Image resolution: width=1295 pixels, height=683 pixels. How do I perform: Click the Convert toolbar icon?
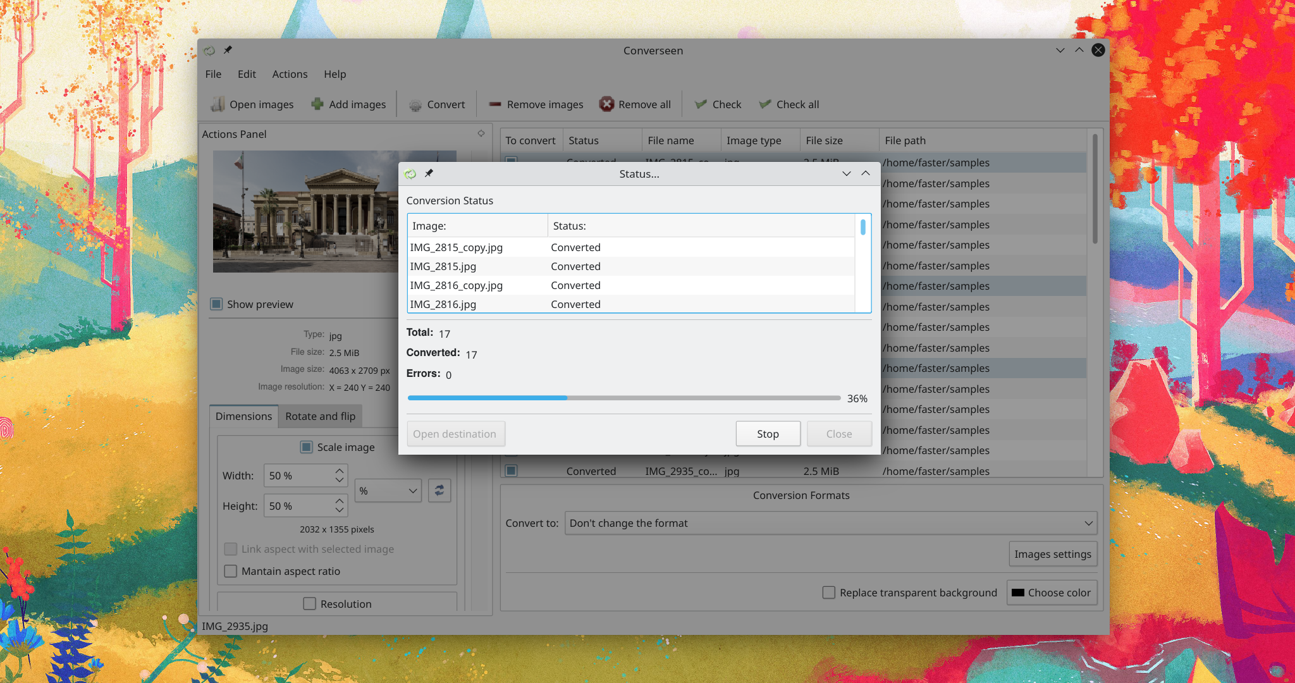[x=415, y=105]
